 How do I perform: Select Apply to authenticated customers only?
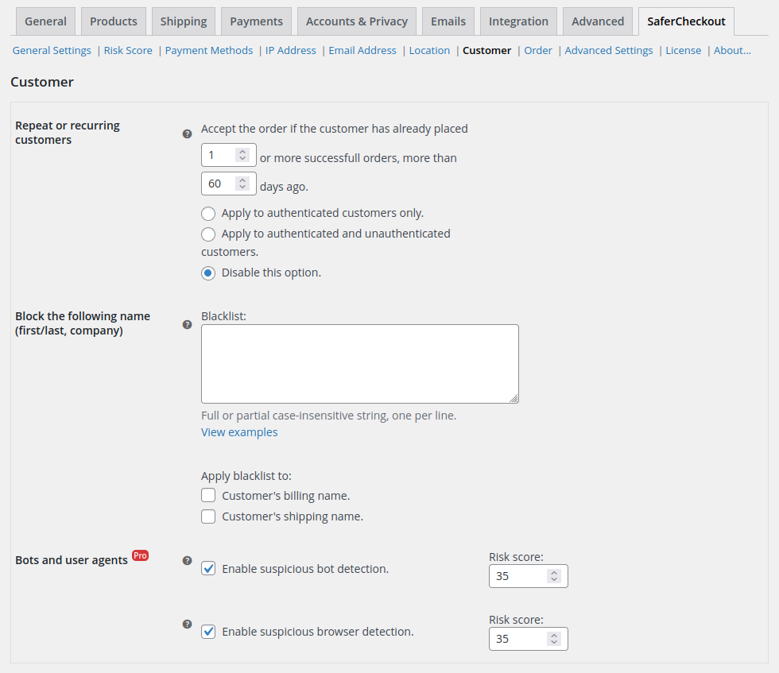click(208, 214)
